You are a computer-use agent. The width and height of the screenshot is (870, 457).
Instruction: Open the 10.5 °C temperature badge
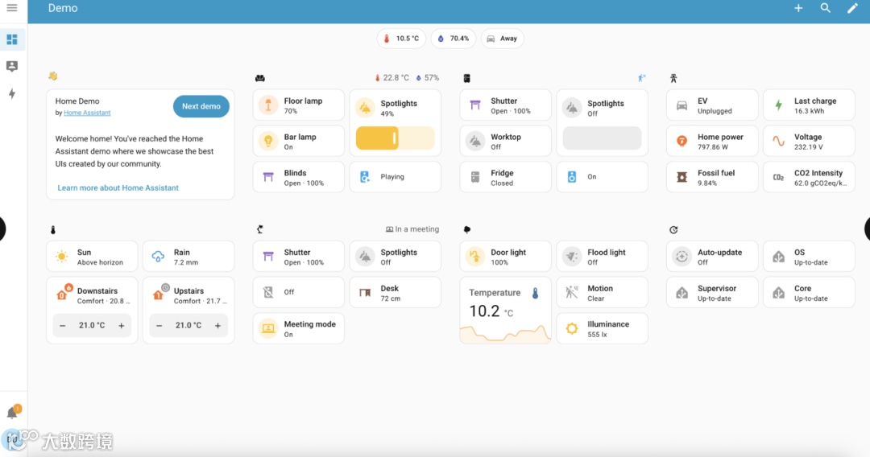click(x=401, y=39)
